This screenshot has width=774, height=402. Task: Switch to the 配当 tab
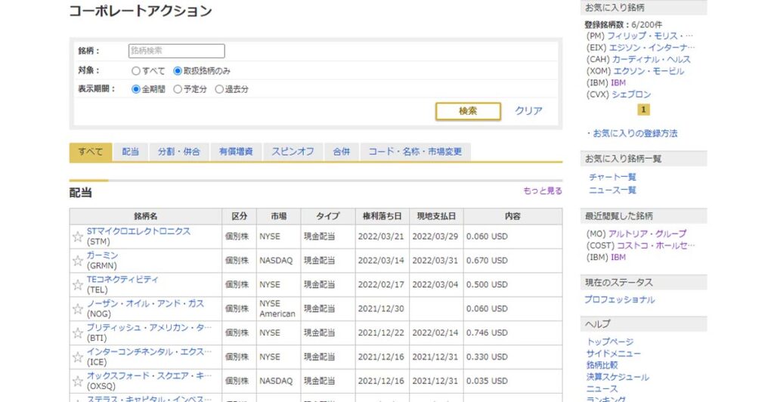point(131,152)
